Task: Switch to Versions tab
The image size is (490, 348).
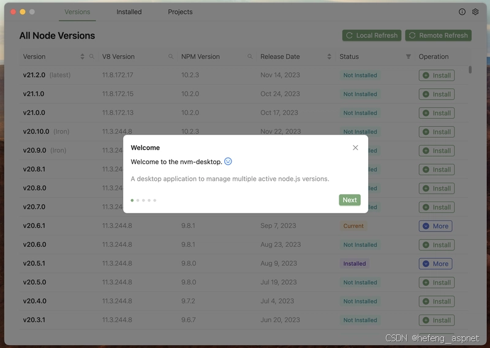Action: pos(77,12)
